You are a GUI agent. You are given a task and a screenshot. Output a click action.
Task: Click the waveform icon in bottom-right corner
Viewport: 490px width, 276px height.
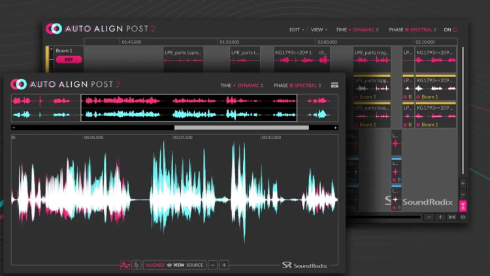pyautogui.click(x=463, y=217)
